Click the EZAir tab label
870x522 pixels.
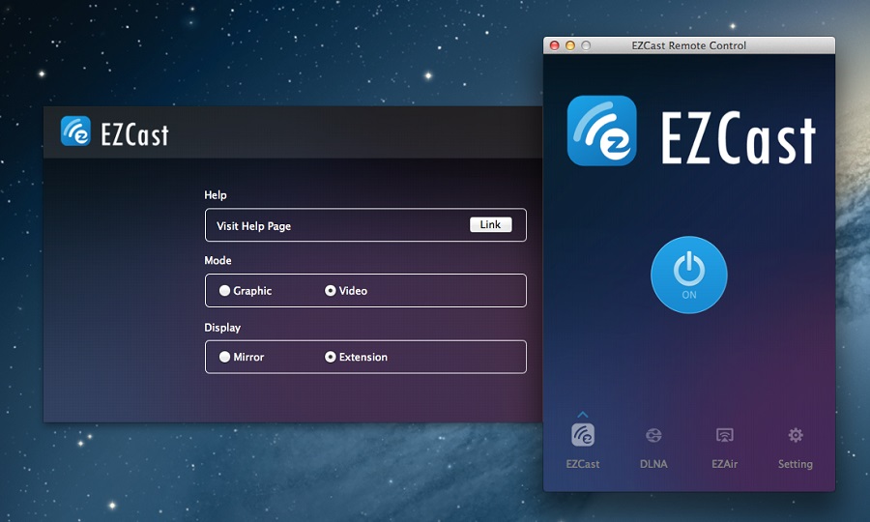click(x=725, y=464)
